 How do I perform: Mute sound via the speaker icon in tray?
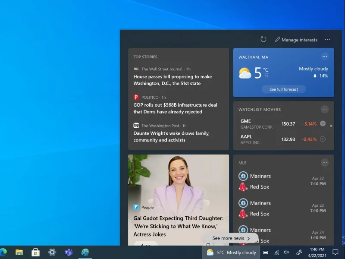[287, 252]
